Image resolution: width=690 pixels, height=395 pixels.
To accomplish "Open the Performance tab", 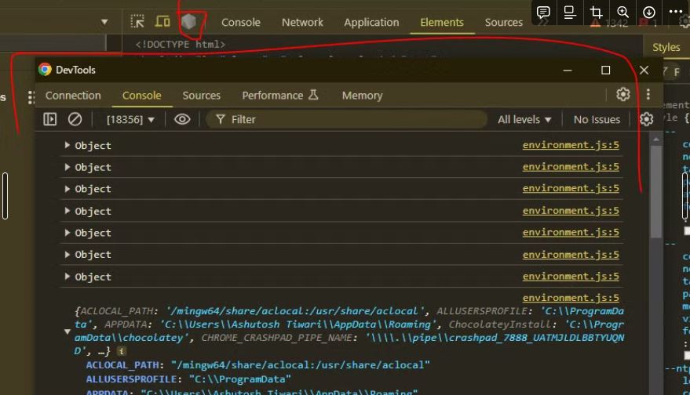I will point(272,95).
